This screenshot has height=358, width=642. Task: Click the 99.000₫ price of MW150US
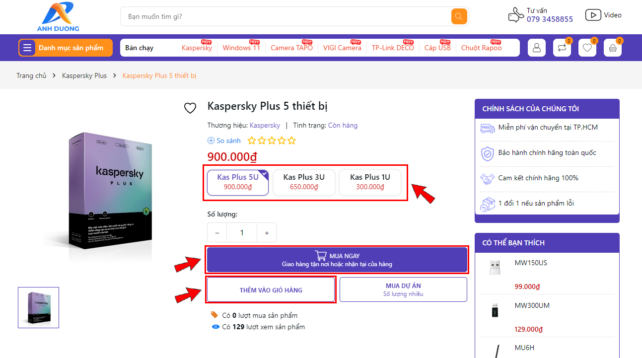click(x=527, y=286)
